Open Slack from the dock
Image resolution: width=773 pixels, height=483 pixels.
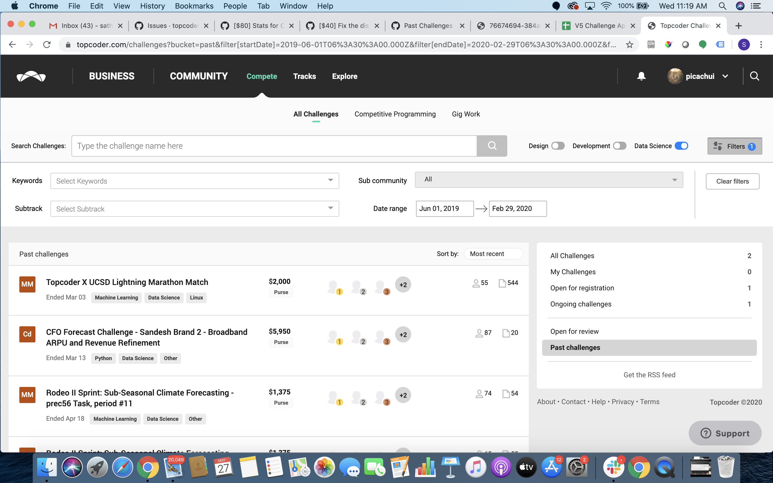pos(613,467)
